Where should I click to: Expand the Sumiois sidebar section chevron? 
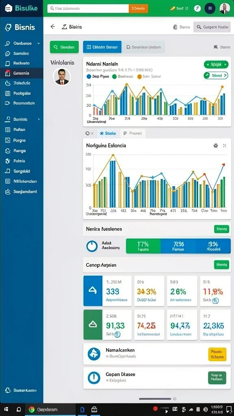tap(39, 119)
